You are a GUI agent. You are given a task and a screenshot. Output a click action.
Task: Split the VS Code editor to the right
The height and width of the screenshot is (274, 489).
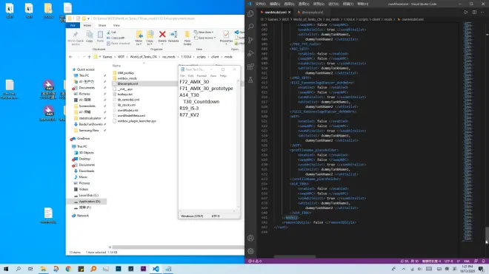coord(474,12)
